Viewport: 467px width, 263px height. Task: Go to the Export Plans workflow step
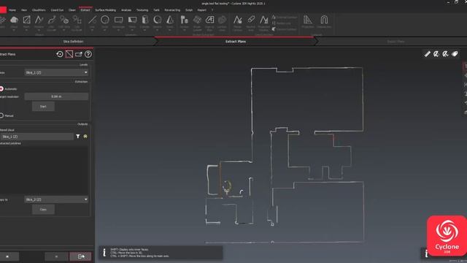coord(395,42)
